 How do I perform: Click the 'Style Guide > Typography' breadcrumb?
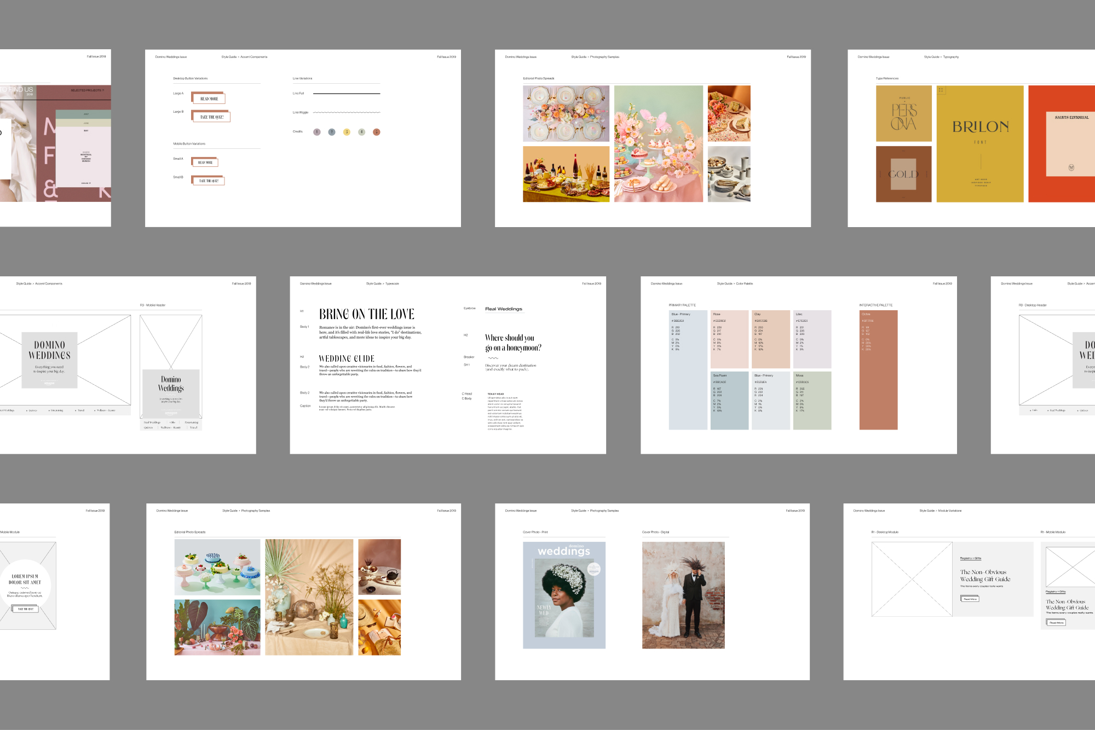click(941, 57)
